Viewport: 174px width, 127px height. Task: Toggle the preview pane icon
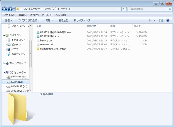(x=161, y=20)
